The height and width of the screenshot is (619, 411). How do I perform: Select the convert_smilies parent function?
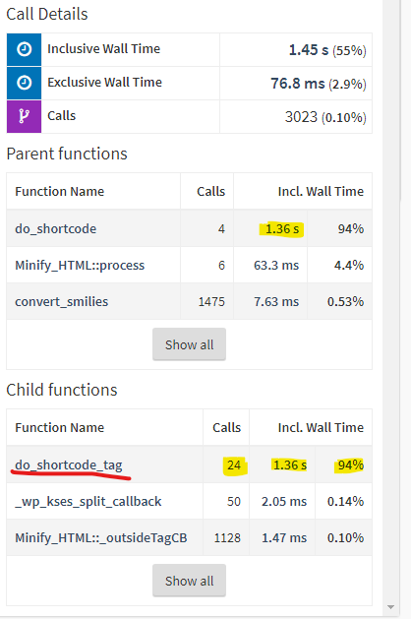(62, 301)
